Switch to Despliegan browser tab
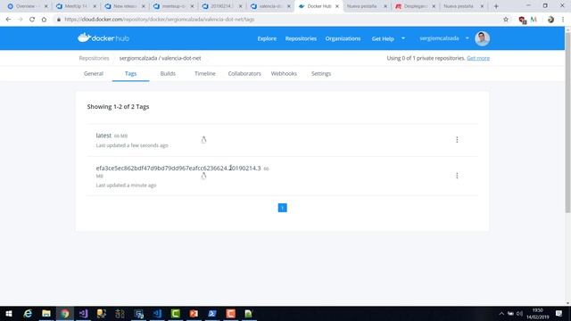 [x=415, y=6]
